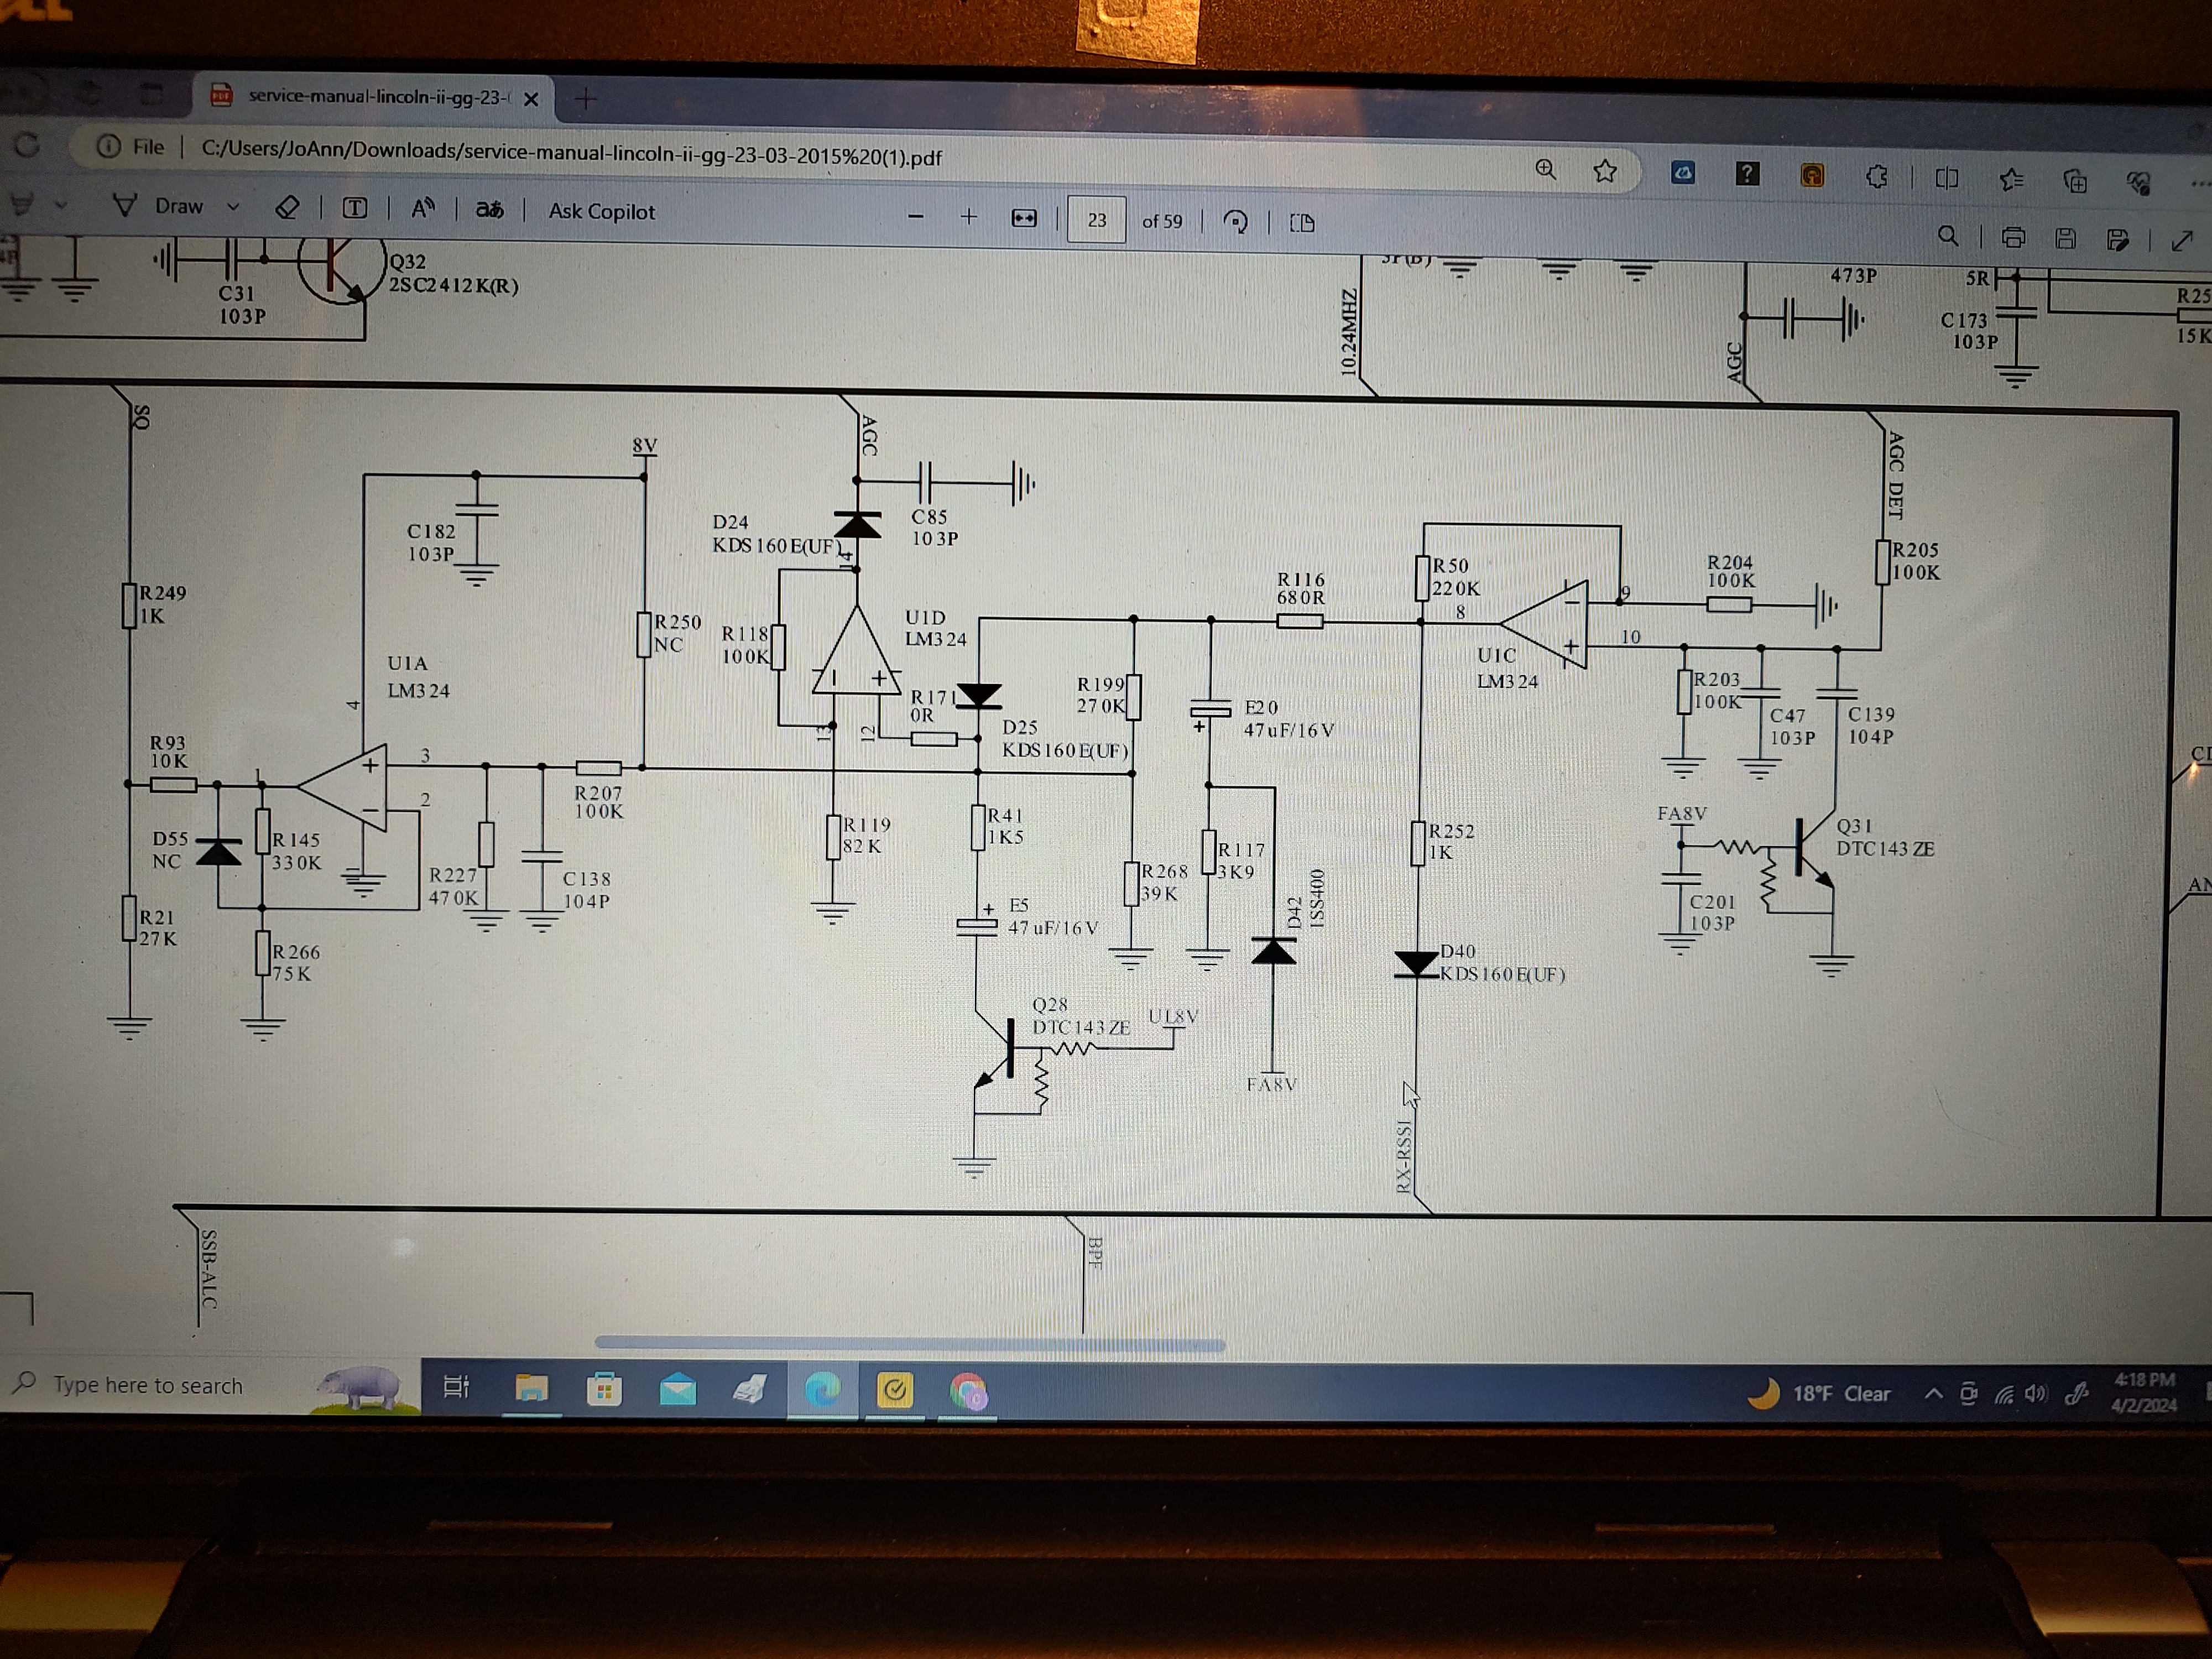Click the Rotate page icon
This screenshot has height=1659, width=2212.
point(1236,222)
